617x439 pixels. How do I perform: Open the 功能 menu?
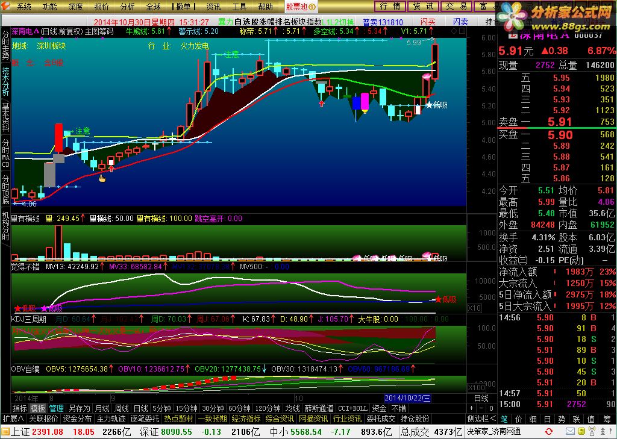[49, 7]
